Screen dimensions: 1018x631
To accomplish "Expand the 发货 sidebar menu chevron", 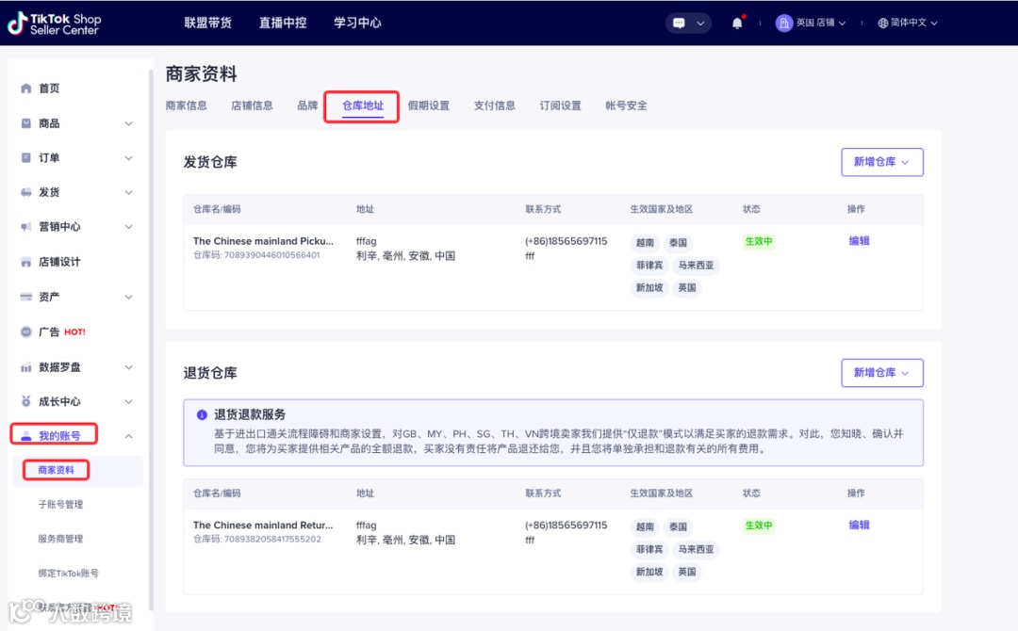I will (x=128, y=192).
